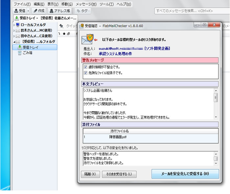Click the 受信 (Get Mail) toolbar button
This screenshot has height=194, width=230.
pos(20,11)
